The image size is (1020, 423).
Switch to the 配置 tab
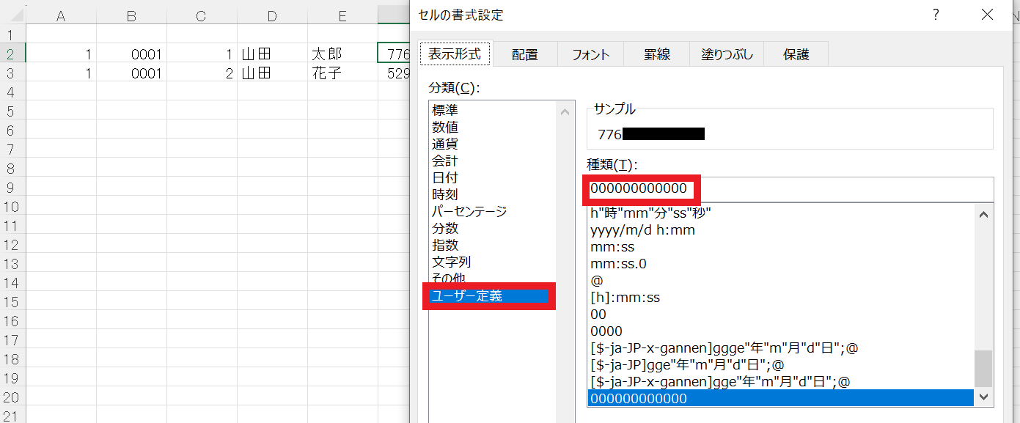click(525, 54)
